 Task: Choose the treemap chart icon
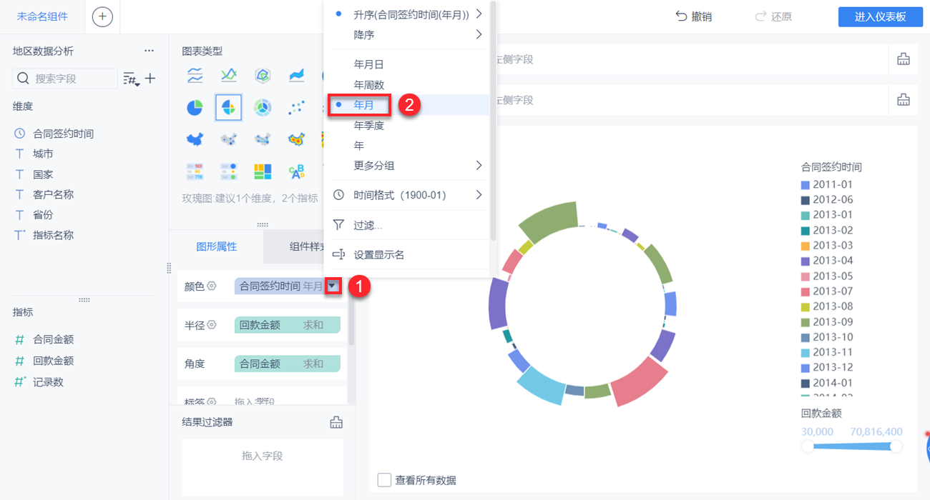point(263,171)
